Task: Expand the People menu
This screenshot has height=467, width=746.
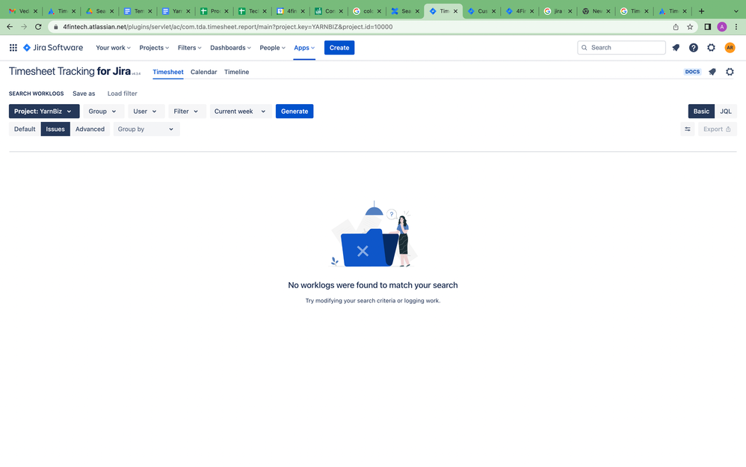Action: pos(272,48)
